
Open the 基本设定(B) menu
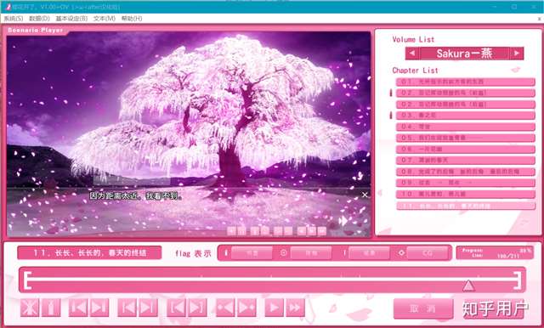(71, 19)
